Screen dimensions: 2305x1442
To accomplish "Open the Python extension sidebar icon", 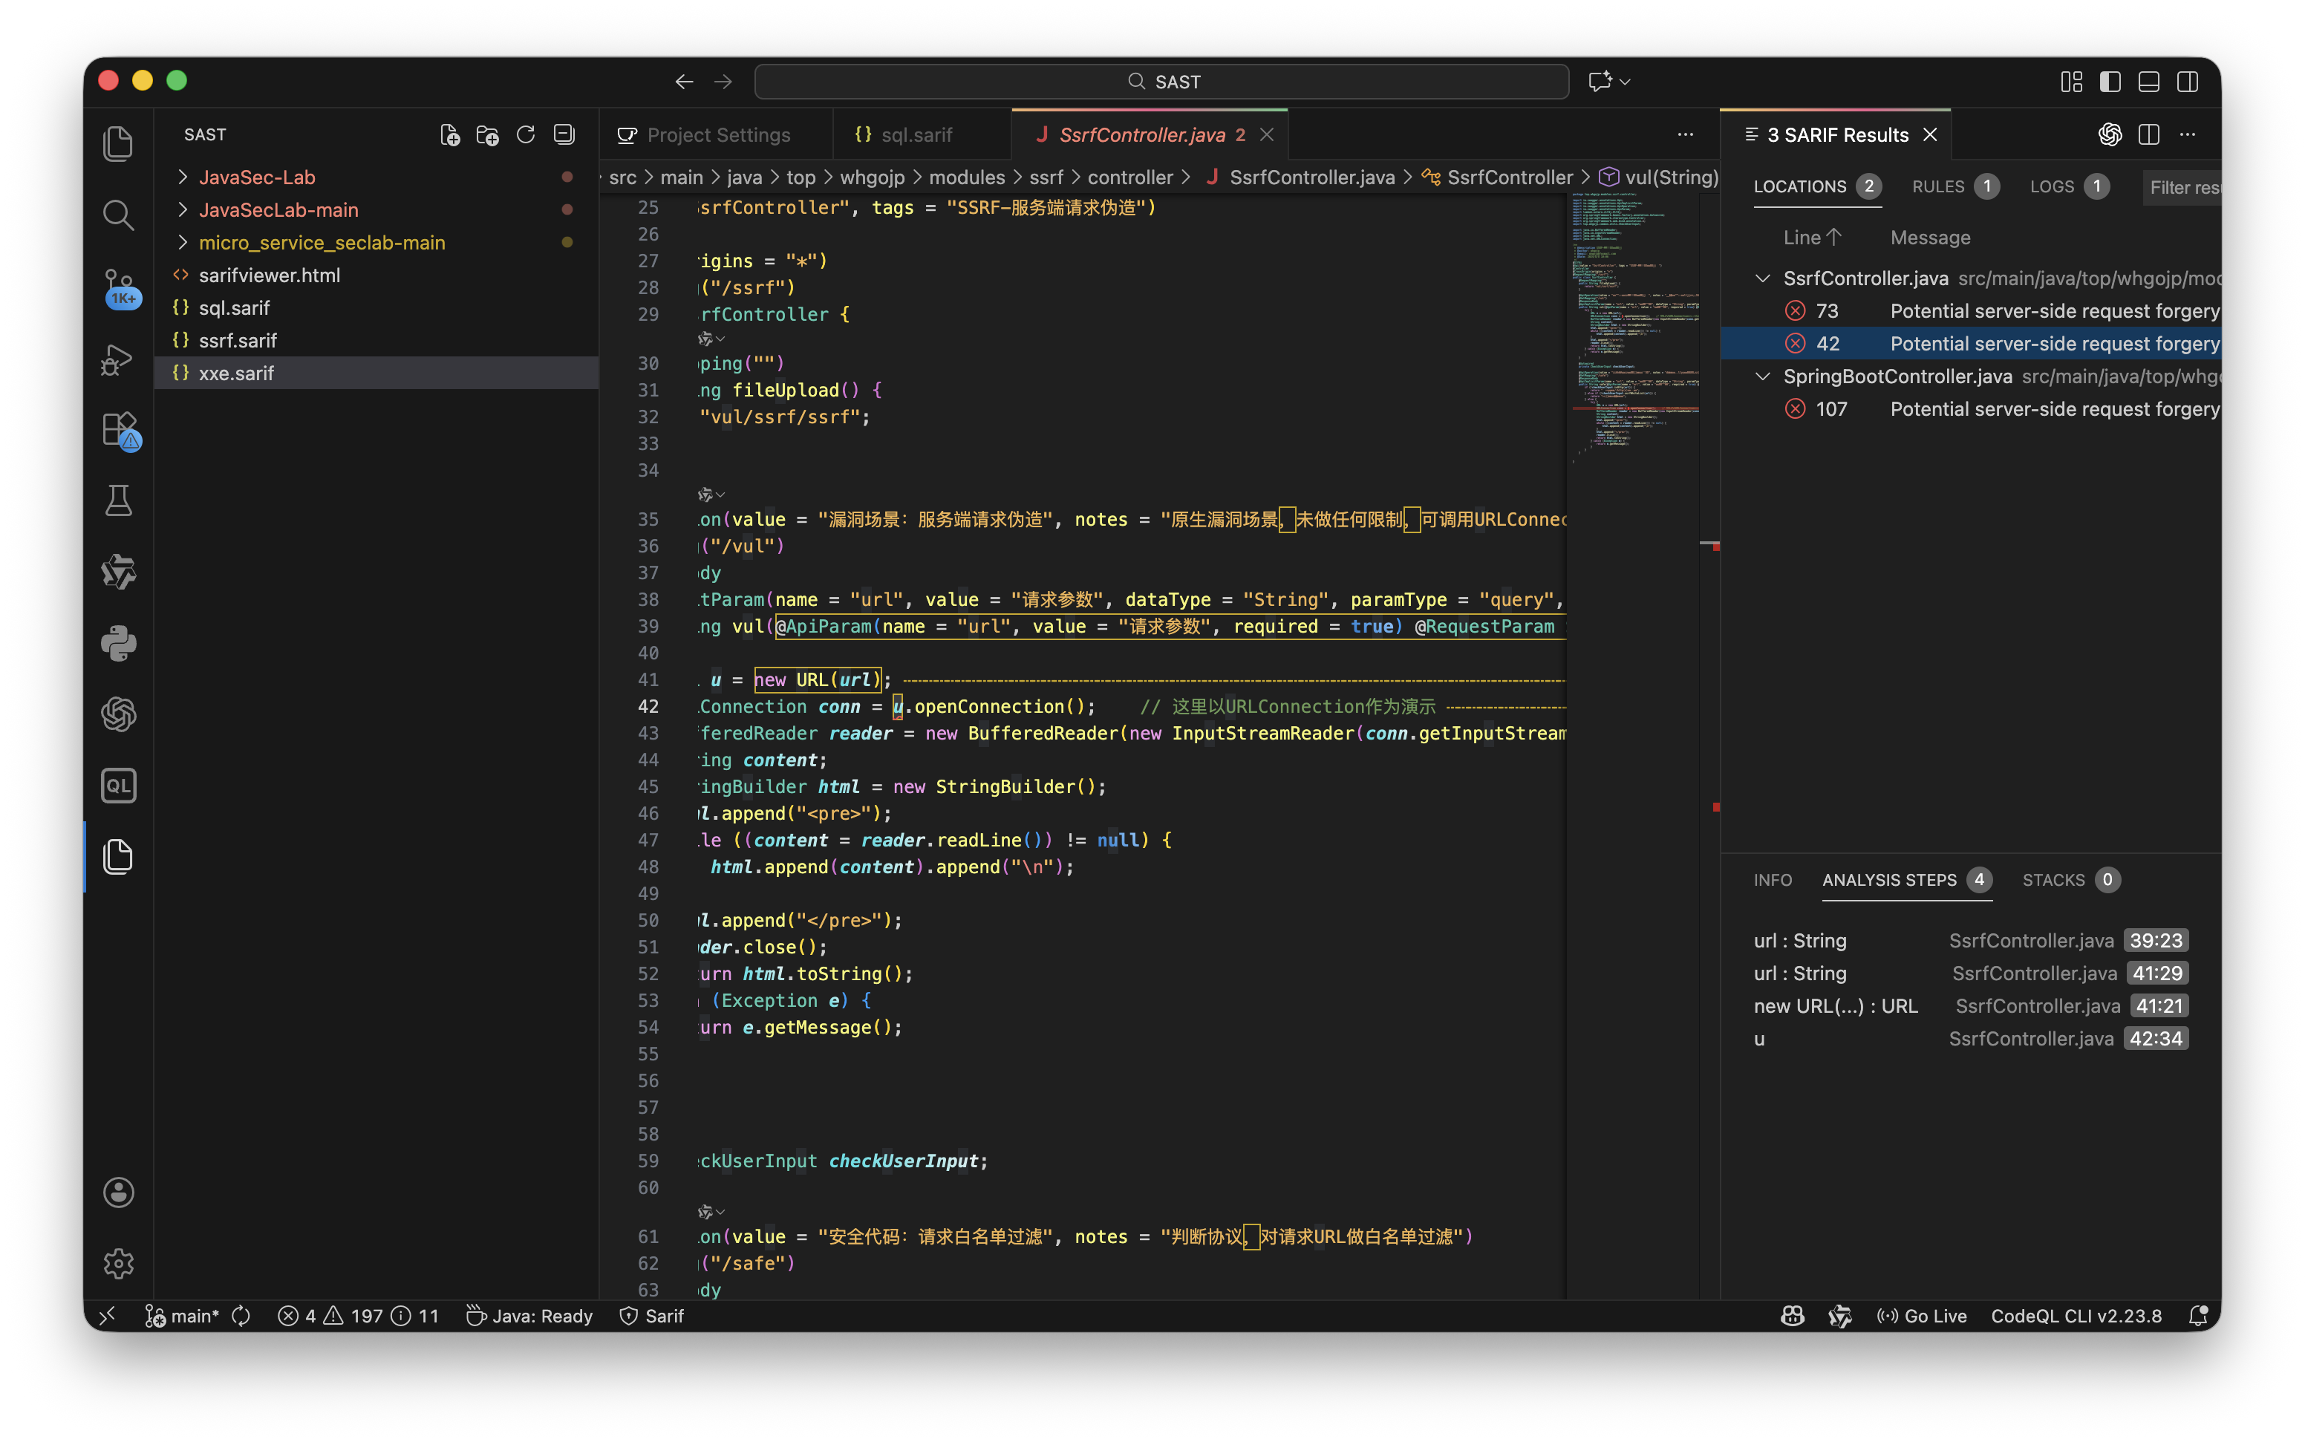I will 117,644.
